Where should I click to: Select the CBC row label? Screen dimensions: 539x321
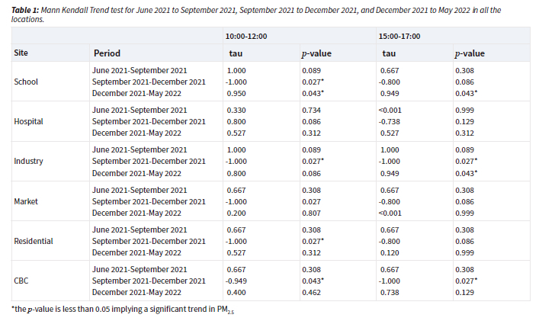(x=22, y=281)
